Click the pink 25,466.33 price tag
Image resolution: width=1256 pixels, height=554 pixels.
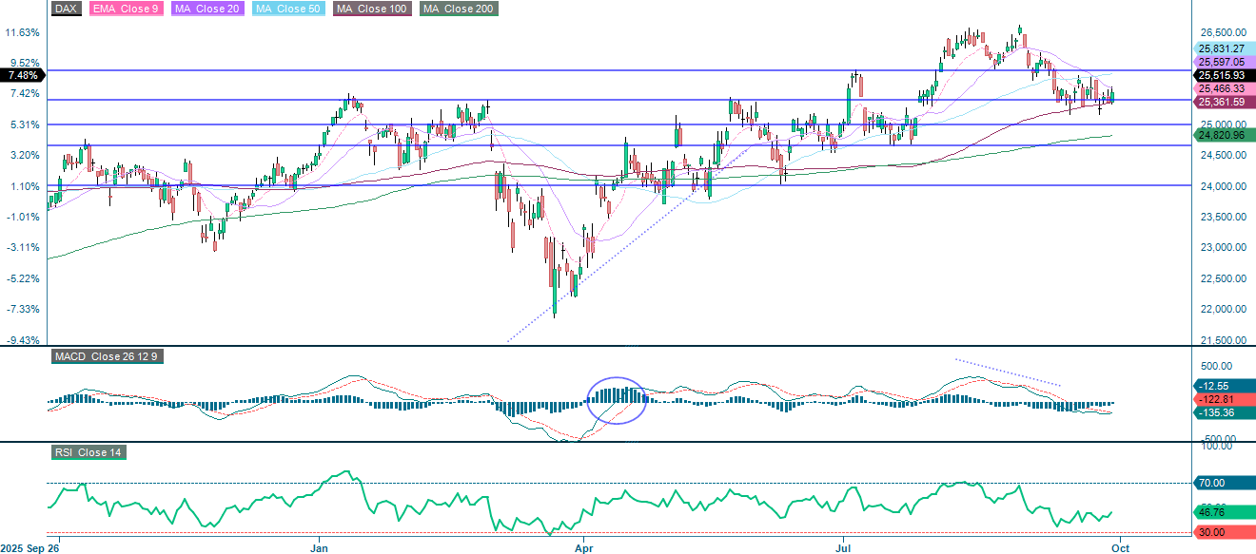(1224, 88)
